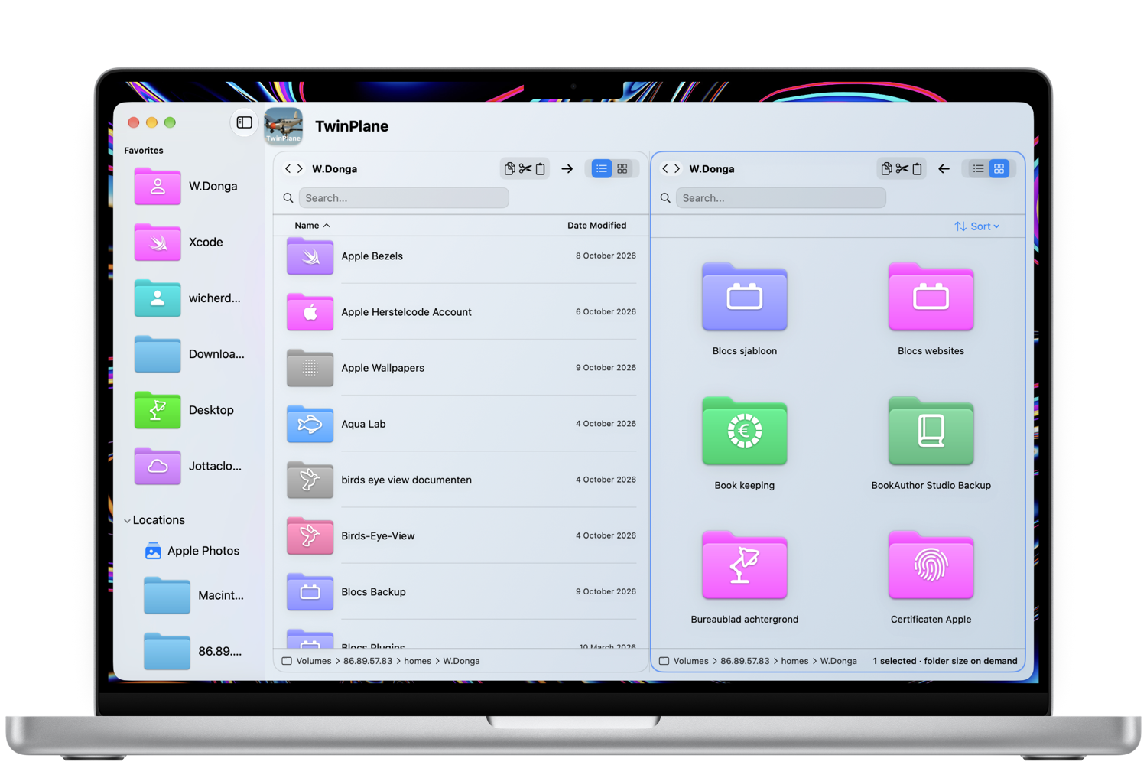Toggle the sidebar visibility button

pos(244,122)
